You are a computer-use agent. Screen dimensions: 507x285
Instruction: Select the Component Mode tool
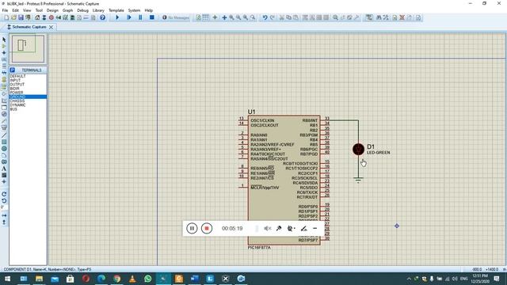tap(4, 46)
